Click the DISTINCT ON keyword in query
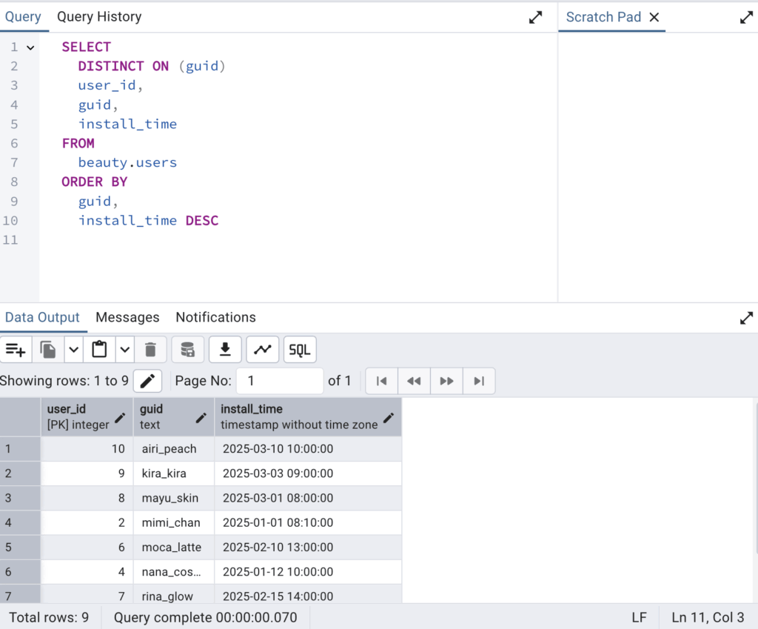This screenshot has height=629, width=758. click(x=124, y=66)
